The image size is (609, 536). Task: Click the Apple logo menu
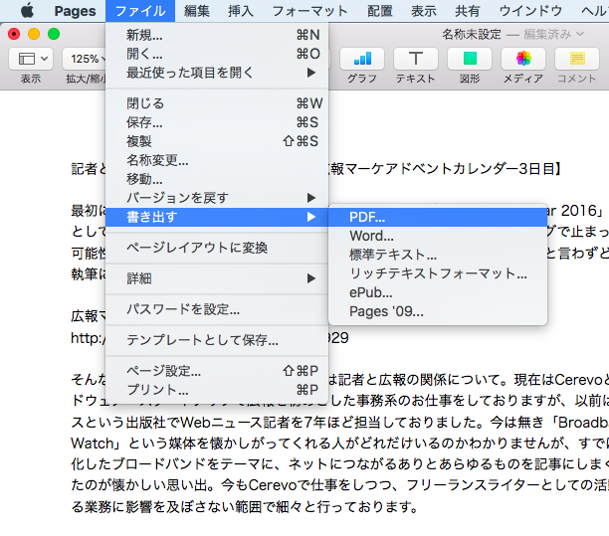tap(26, 11)
